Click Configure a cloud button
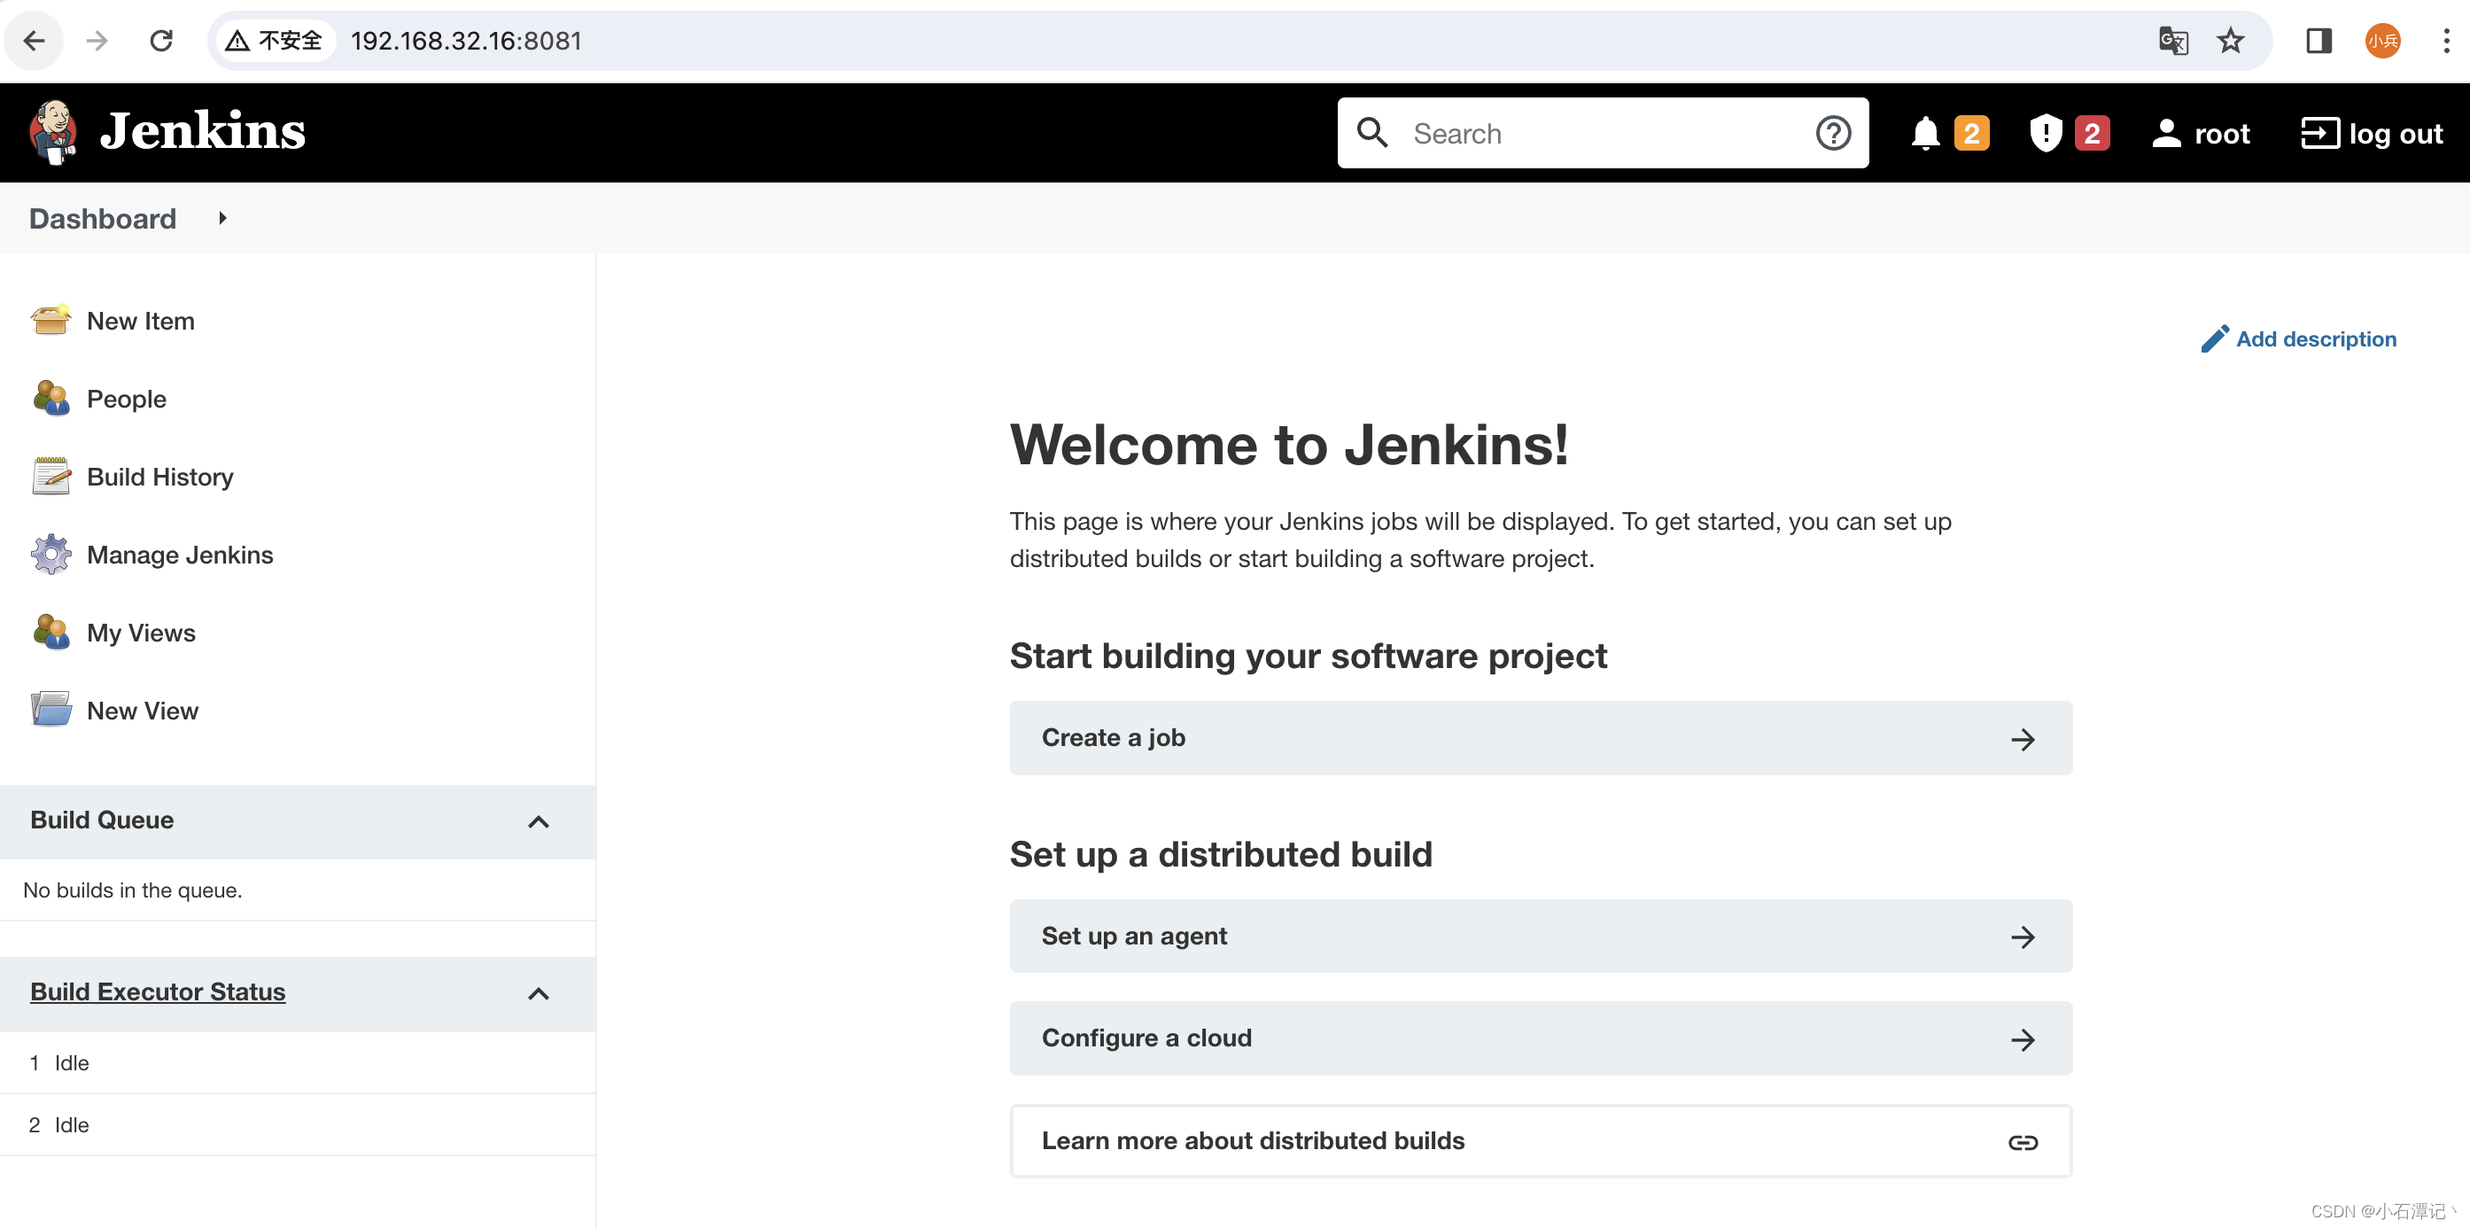Viewport: 2470px width, 1228px height. click(1541, 1039)
